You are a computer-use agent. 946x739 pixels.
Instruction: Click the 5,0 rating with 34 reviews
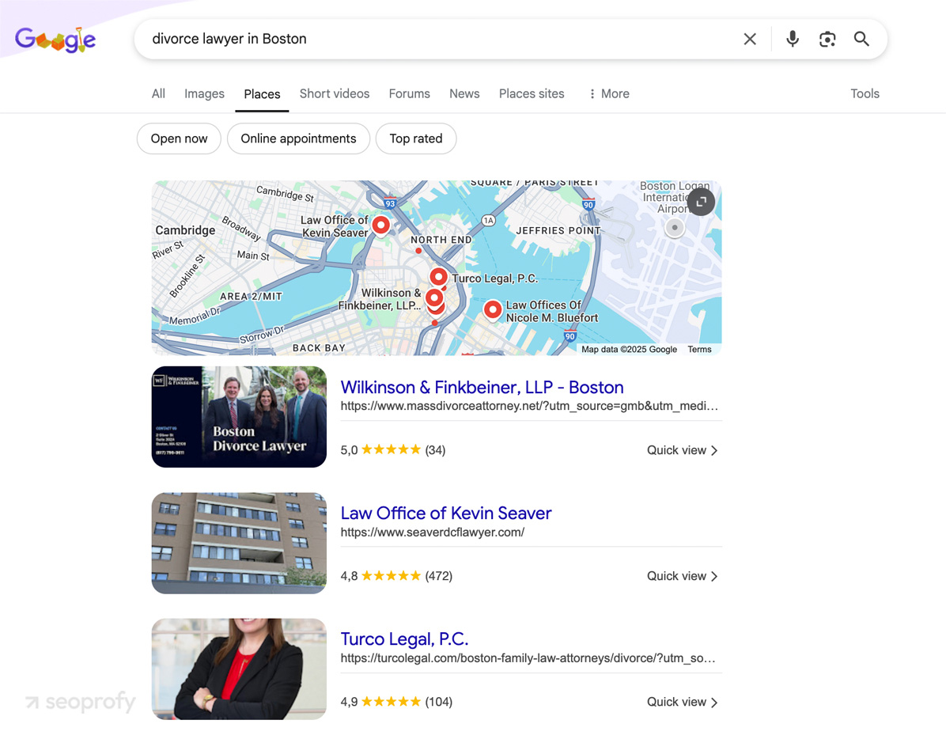click(393, 450)
